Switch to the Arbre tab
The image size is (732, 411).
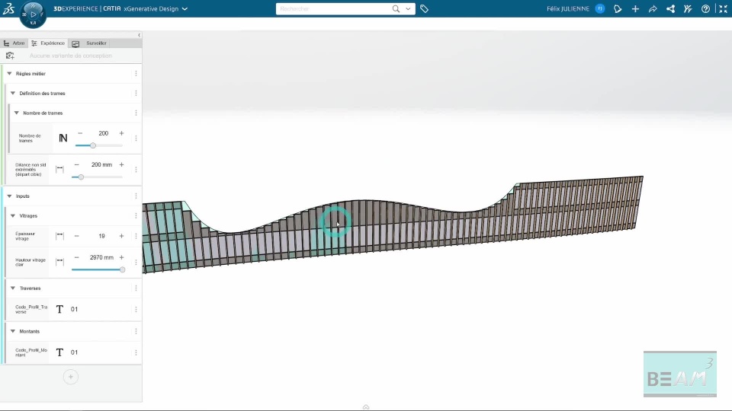(14, 43)
